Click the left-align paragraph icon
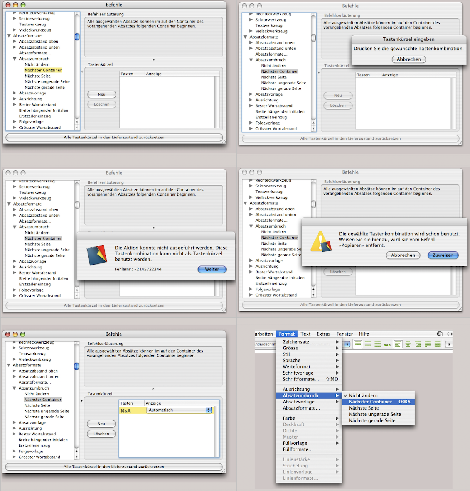Viewport: 470px width, 491px height. tap(398, 344)
